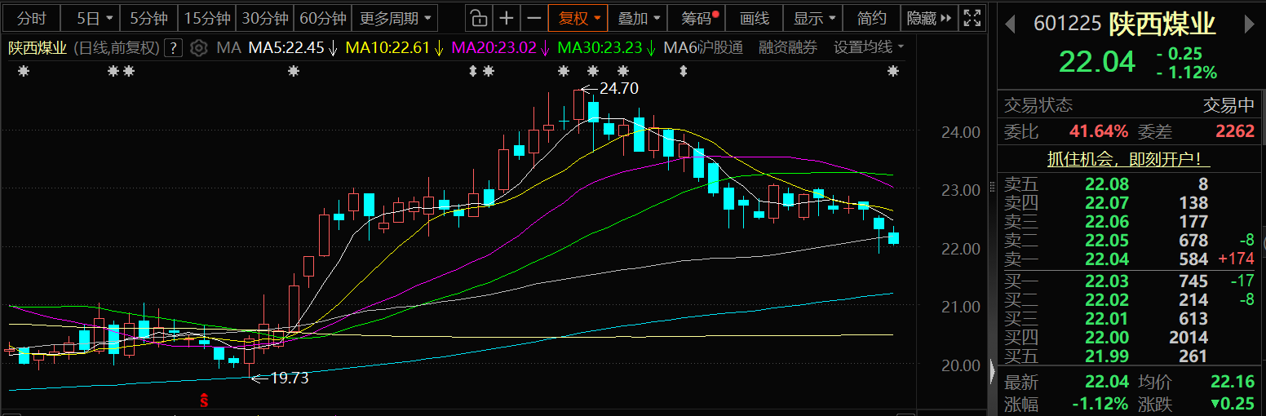Go to previous stock with left arrow
The image size is (1266, 416).
(1010, 24)
